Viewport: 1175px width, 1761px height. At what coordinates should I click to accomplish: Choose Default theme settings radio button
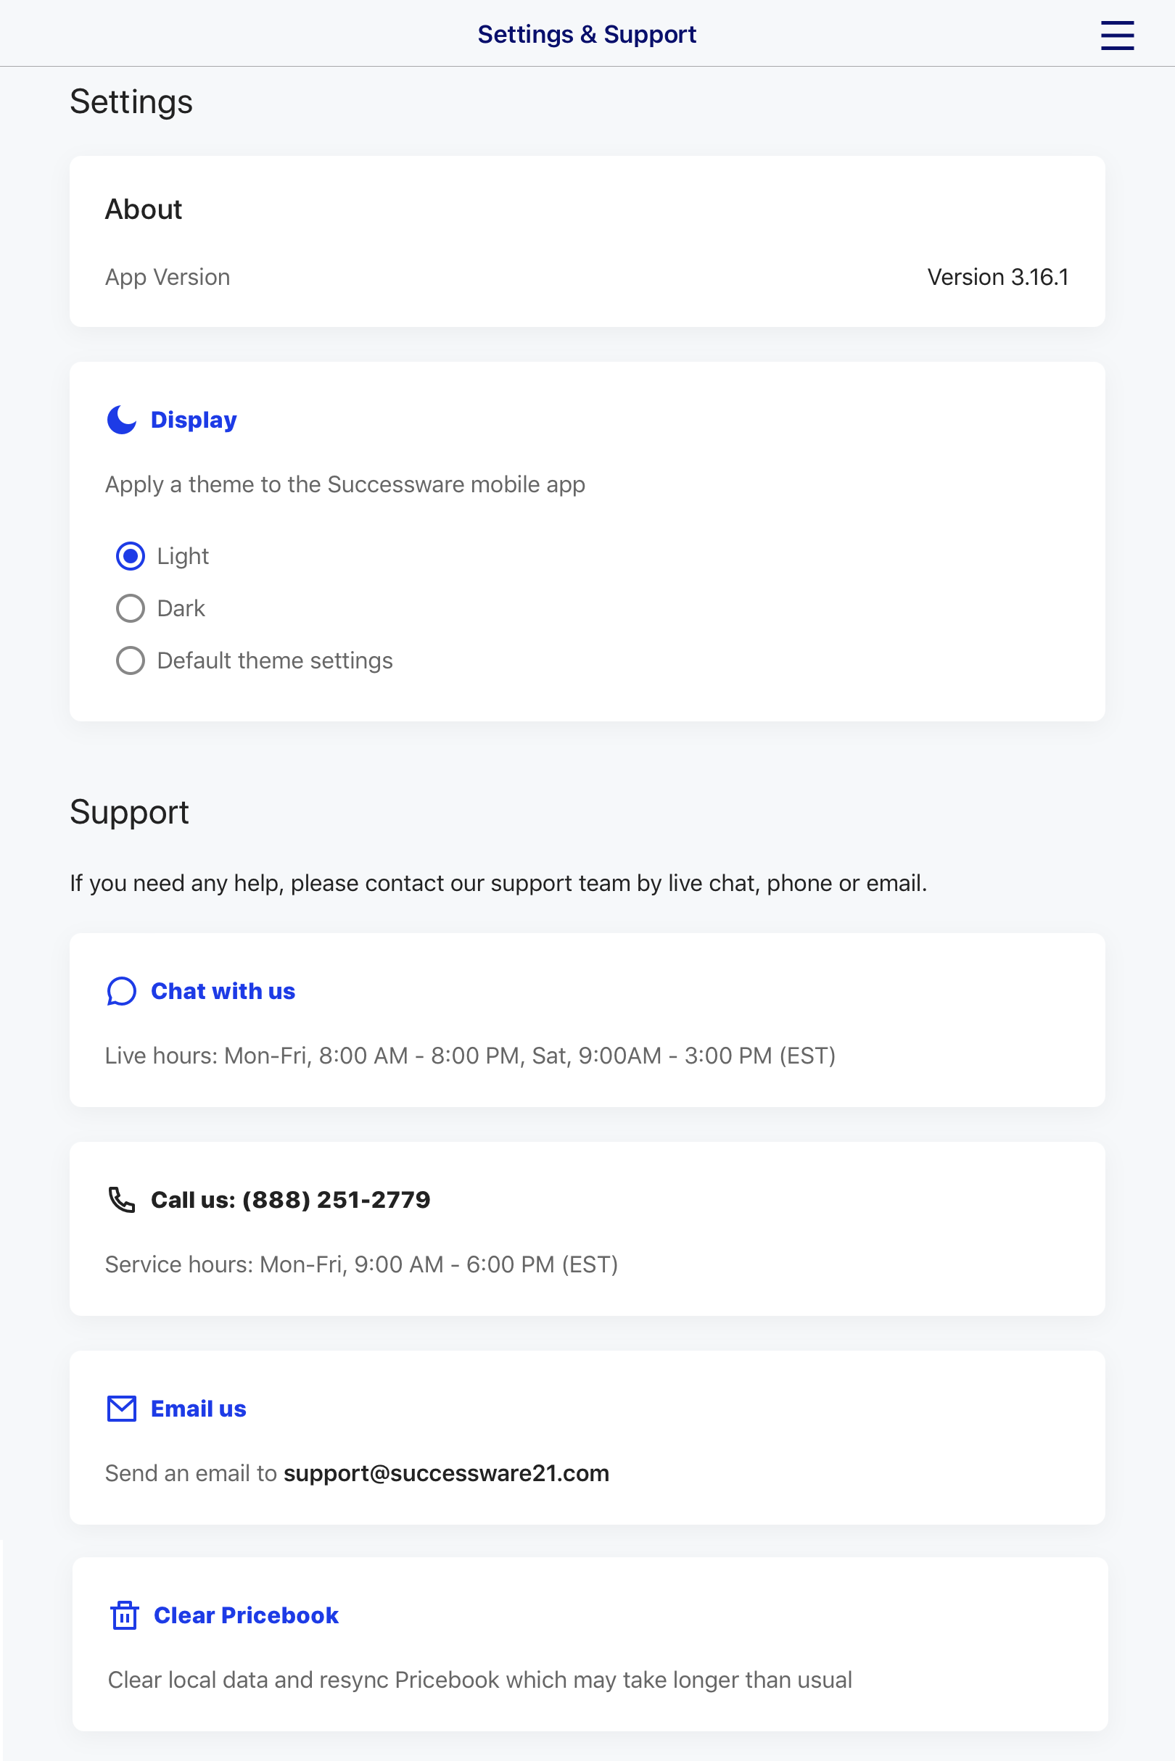(x=131, y=660)
